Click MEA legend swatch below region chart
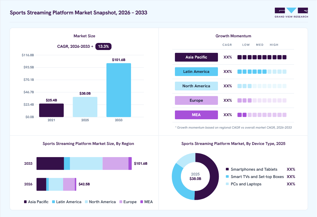 tap(142, 202)
